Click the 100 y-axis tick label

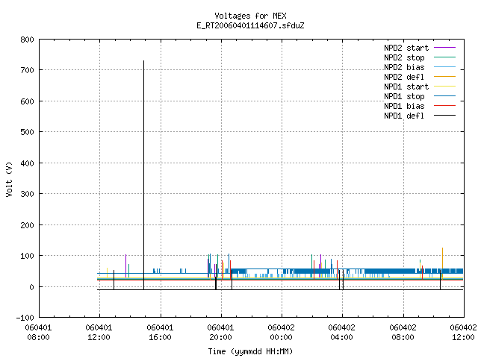click(27, 256)
